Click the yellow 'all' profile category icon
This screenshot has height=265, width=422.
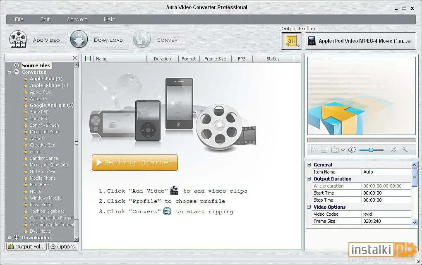[x=291, y=41]
